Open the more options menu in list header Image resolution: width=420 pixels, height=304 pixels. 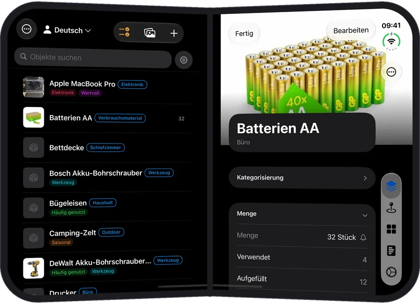[27, 29]
